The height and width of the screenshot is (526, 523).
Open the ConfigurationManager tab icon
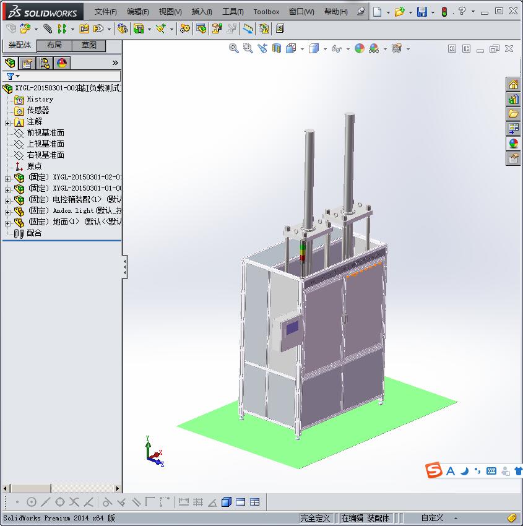45,63
